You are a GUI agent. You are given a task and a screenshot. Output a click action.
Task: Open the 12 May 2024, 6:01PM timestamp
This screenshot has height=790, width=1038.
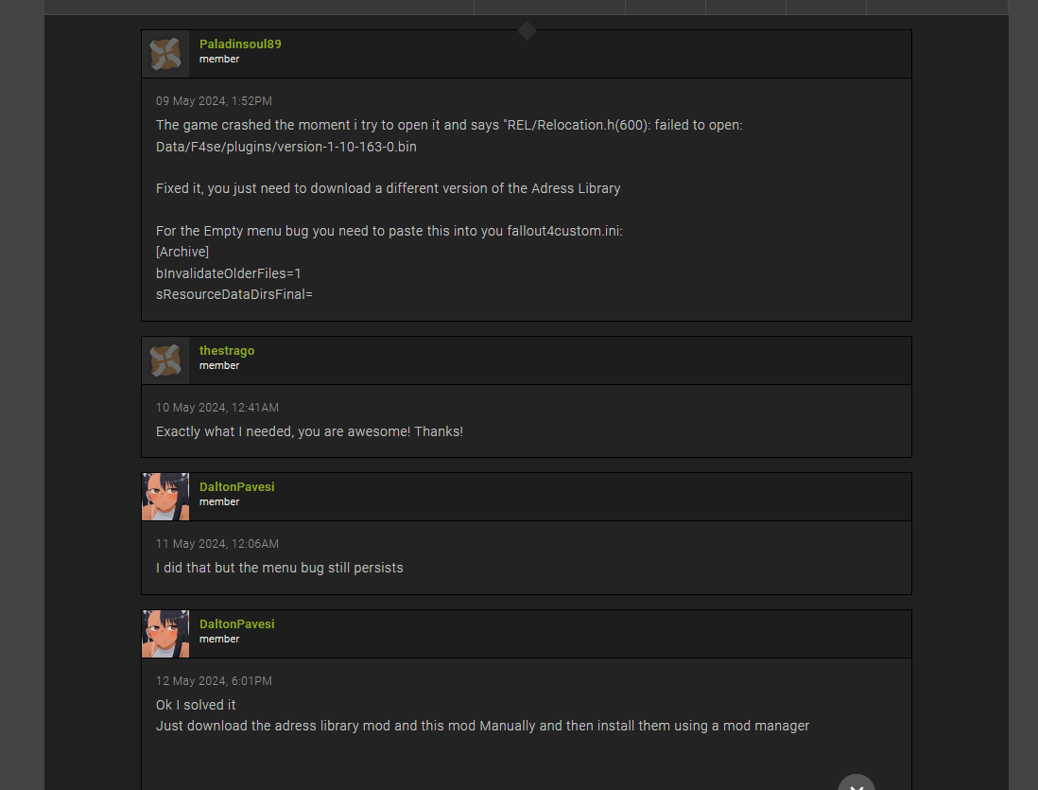coord(214,681)
